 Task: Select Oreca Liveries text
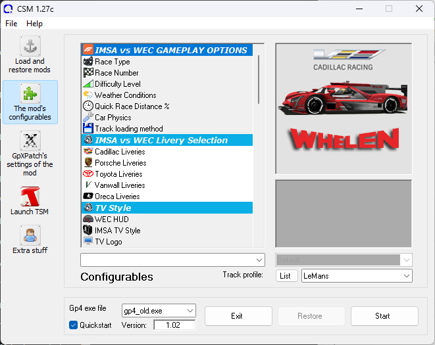pos(117,196)
